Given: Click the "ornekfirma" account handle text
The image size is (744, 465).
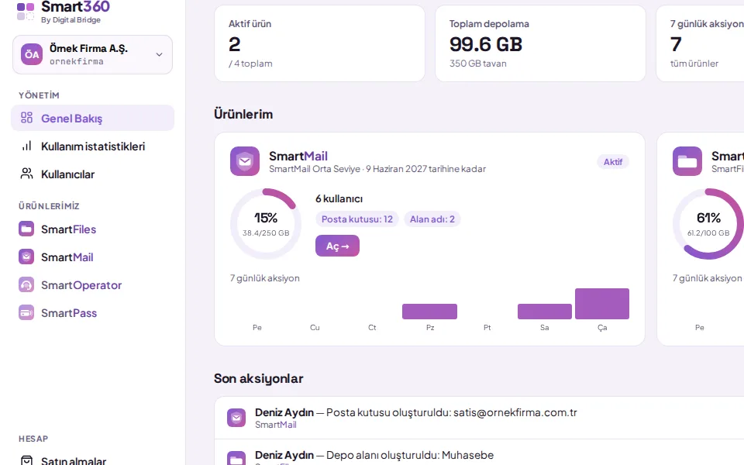Looking at the screenshot, I should click(77, 62).
